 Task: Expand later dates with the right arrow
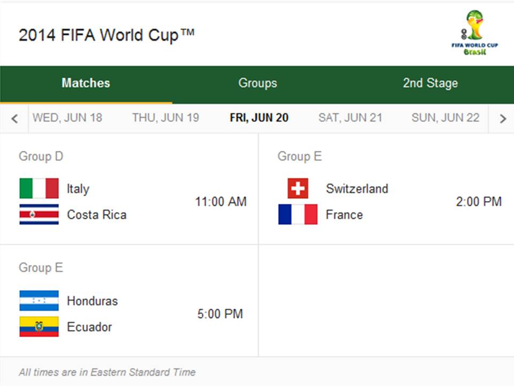tap(502, 118)
